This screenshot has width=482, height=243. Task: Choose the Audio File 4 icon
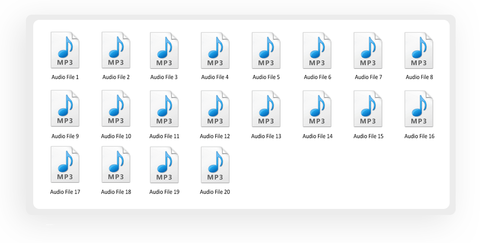tap(215, 50)
